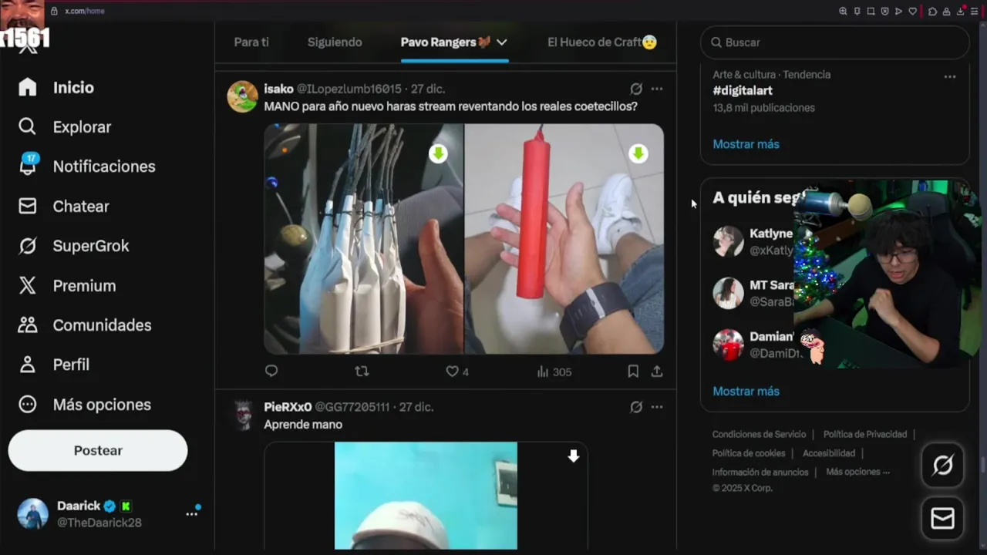Open Información de anuncios link
987x555 pixels.
(x=760, y=472)
